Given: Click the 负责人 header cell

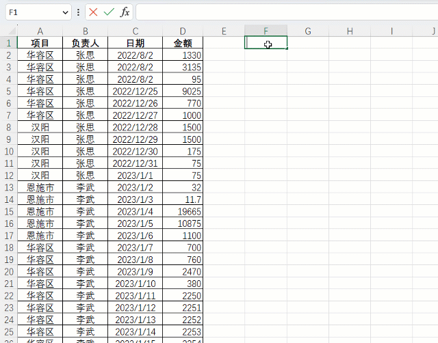Looking at the screenshot, I should click(86, 43).
